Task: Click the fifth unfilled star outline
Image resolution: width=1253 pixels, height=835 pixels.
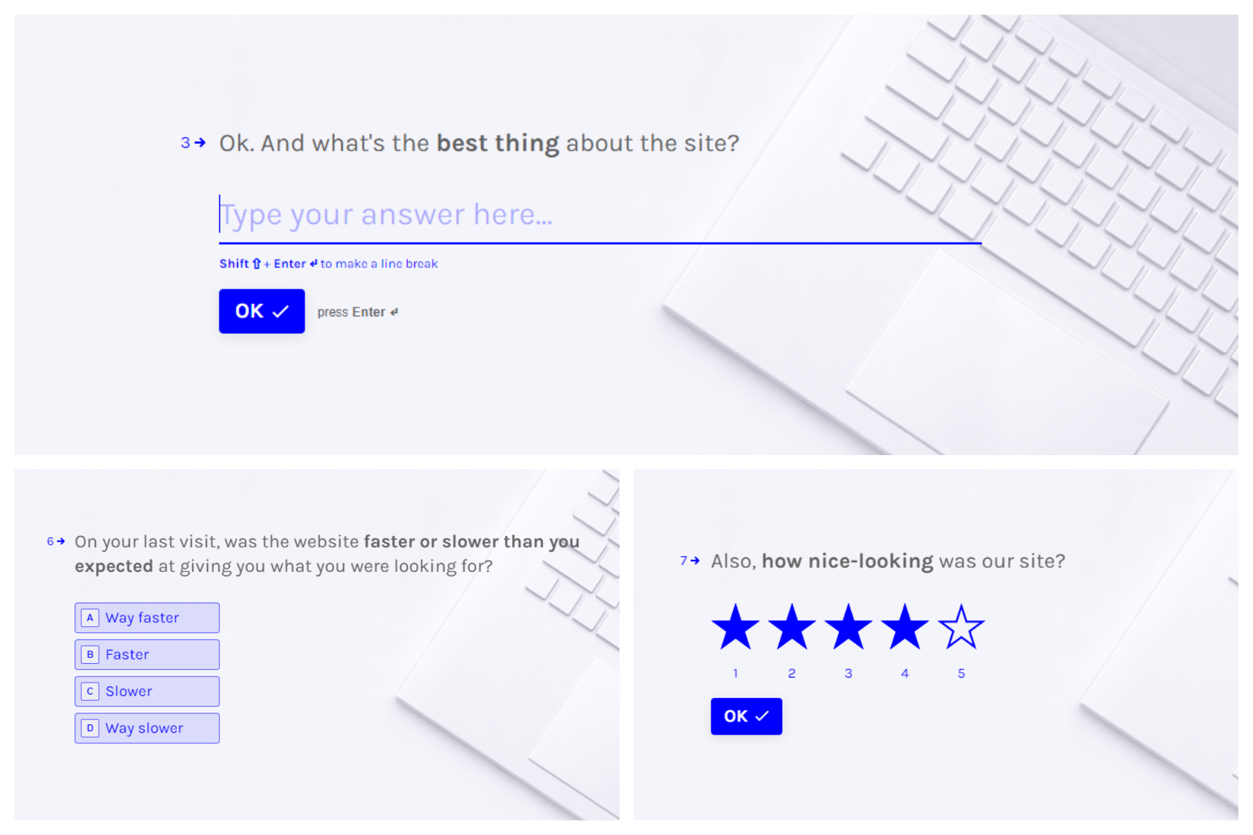Action: [961, 628]
